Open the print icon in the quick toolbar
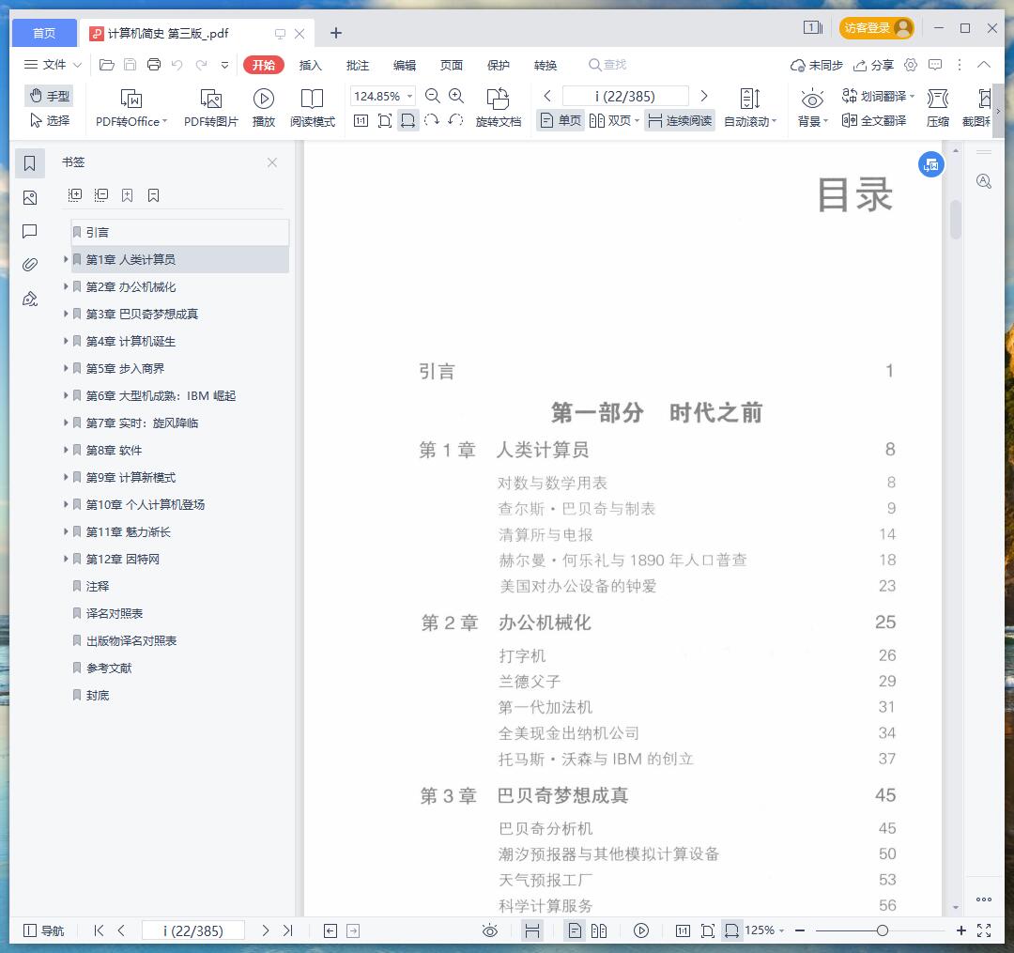 [x=154, y=65]
